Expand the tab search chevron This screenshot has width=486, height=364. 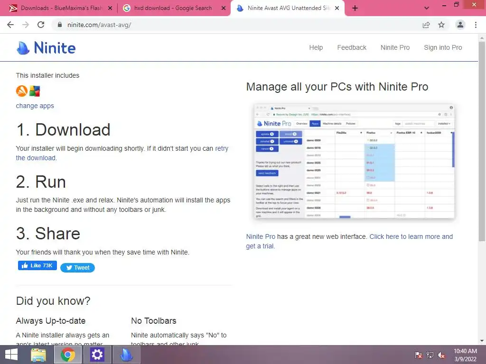(x=427, y=8)
